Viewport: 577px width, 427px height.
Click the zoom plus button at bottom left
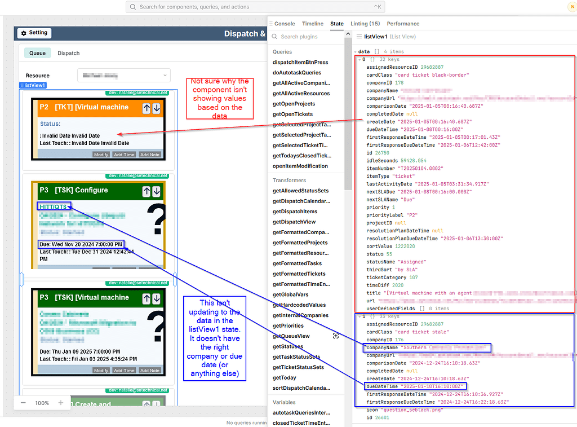coord(61,403)
